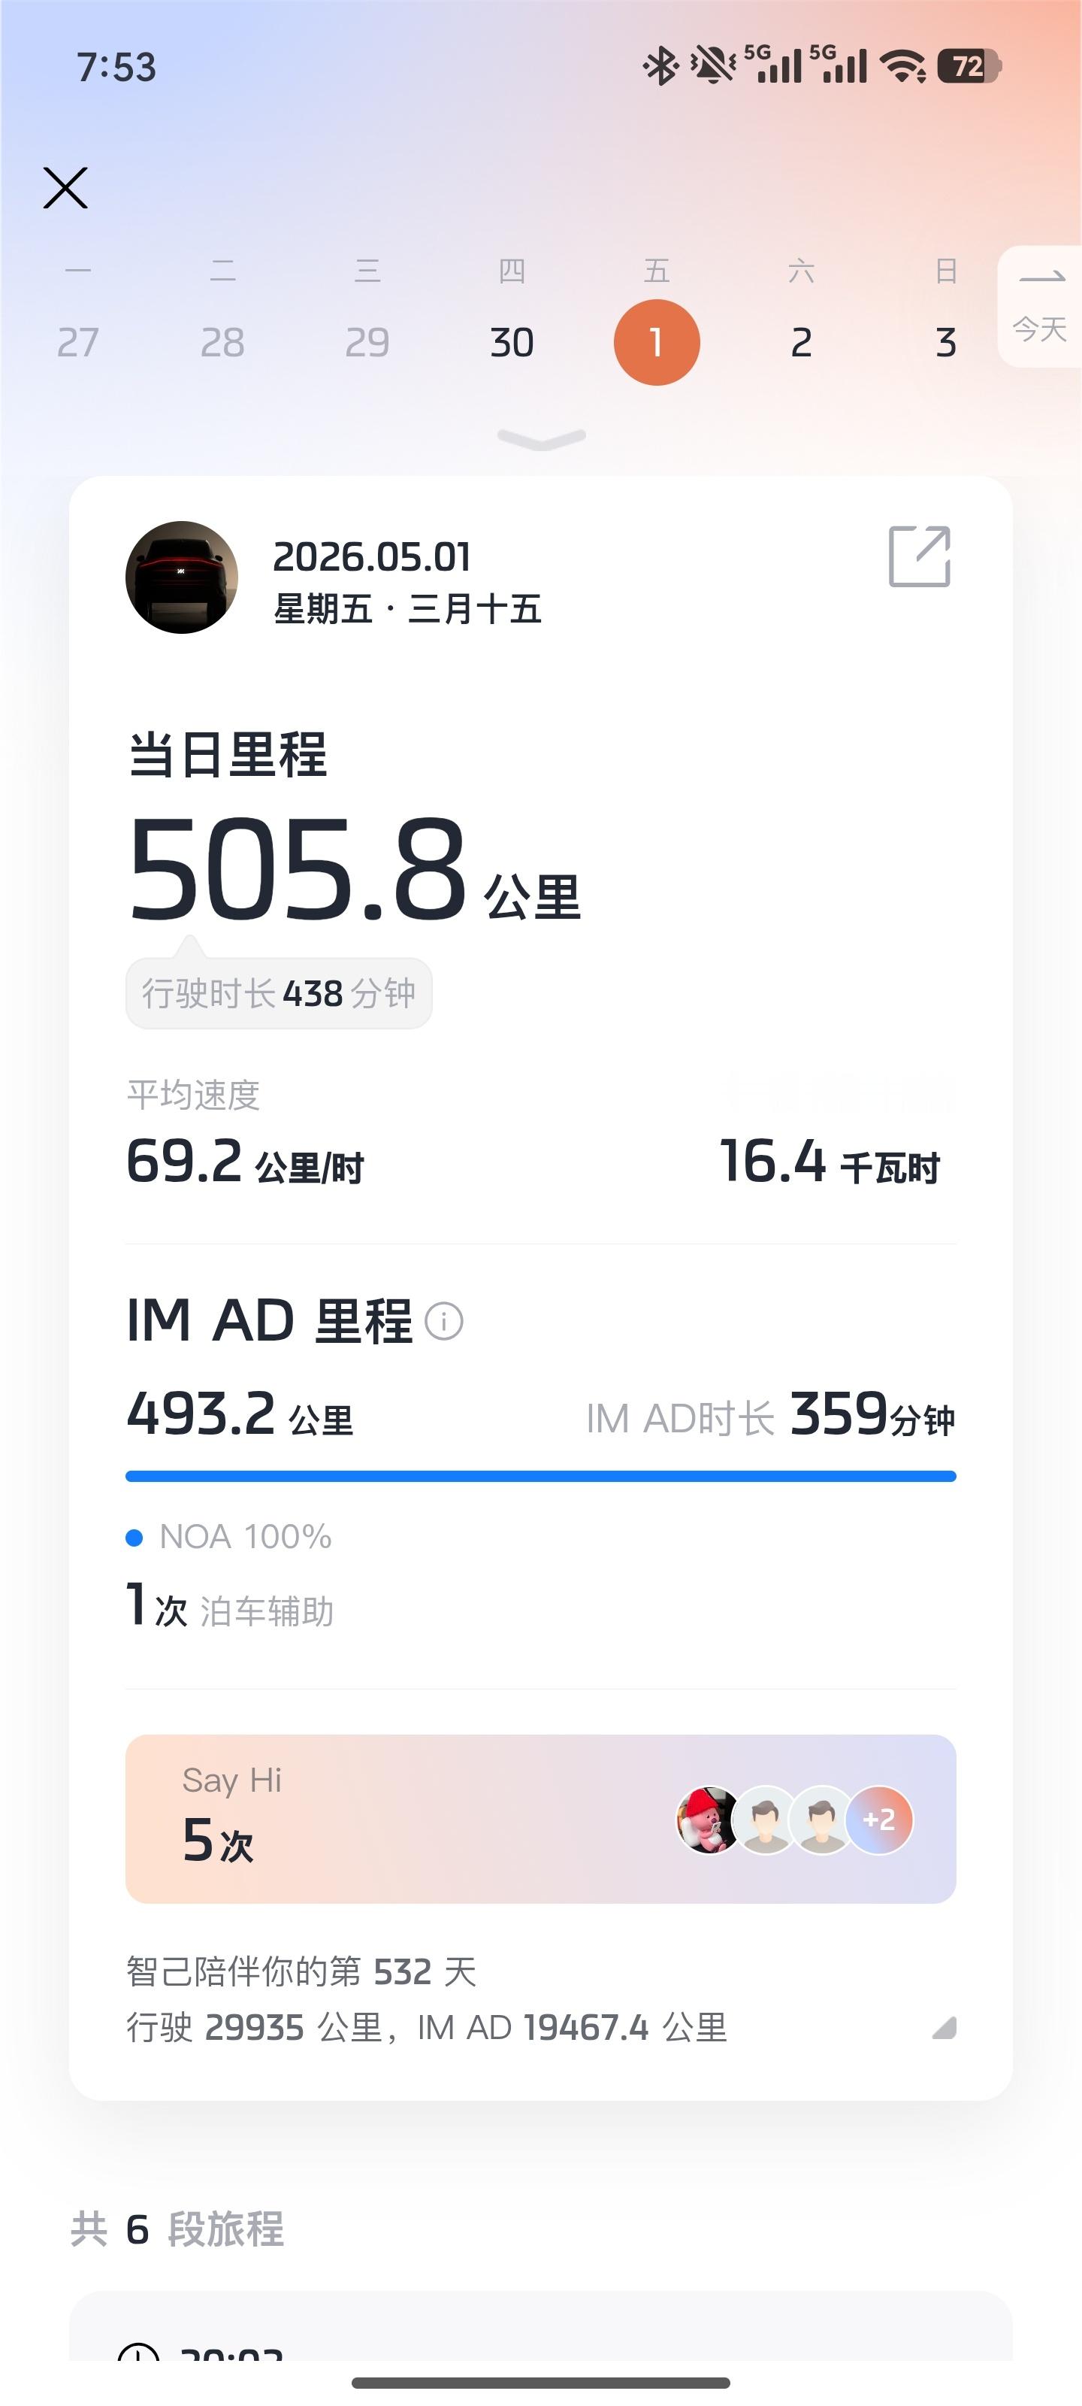Select Saturday the 2nd in calendar
This screenshot has height=2406, width=1082.
coord(801,343)
